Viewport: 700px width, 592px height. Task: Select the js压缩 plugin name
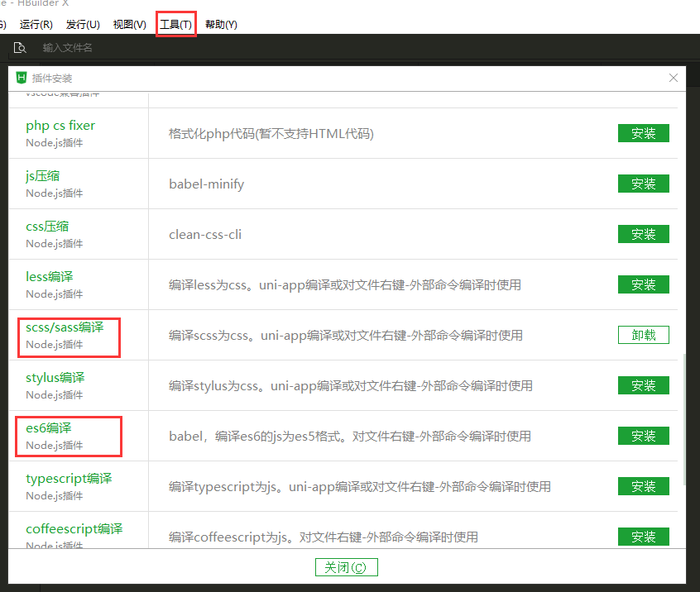click(x=42, y=176)
